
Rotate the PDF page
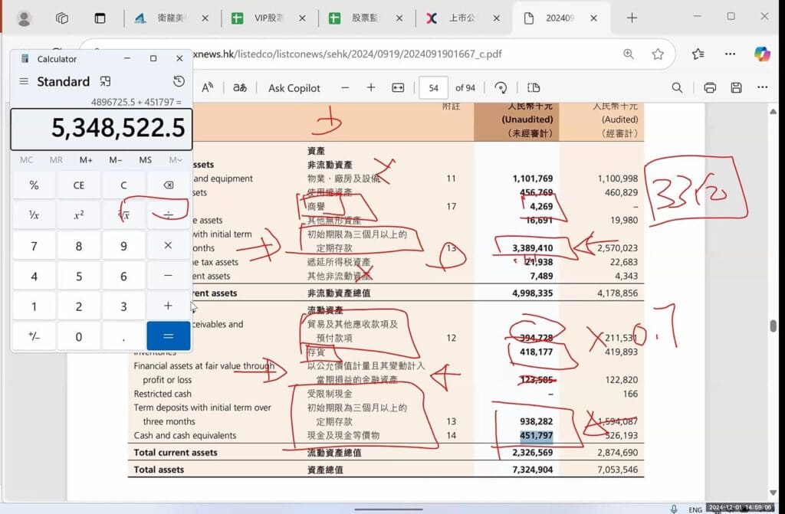pos(501,87)
